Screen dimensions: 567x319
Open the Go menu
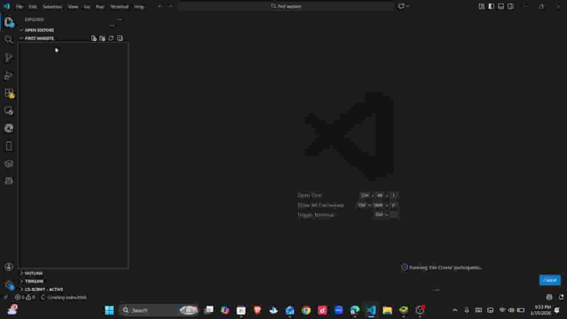pyautogui.click(x=87, y=7)
